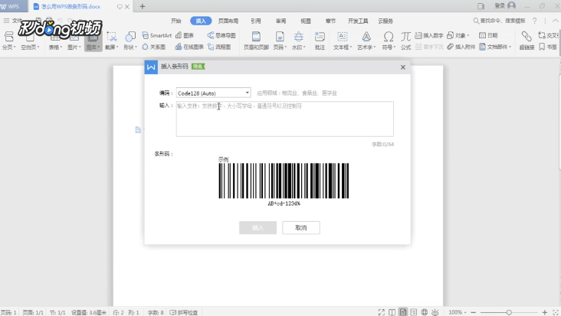This screenshot has height=316, width=561.
Task: Insert a cross-reference (交叉引用)
Action: (549, 35)
